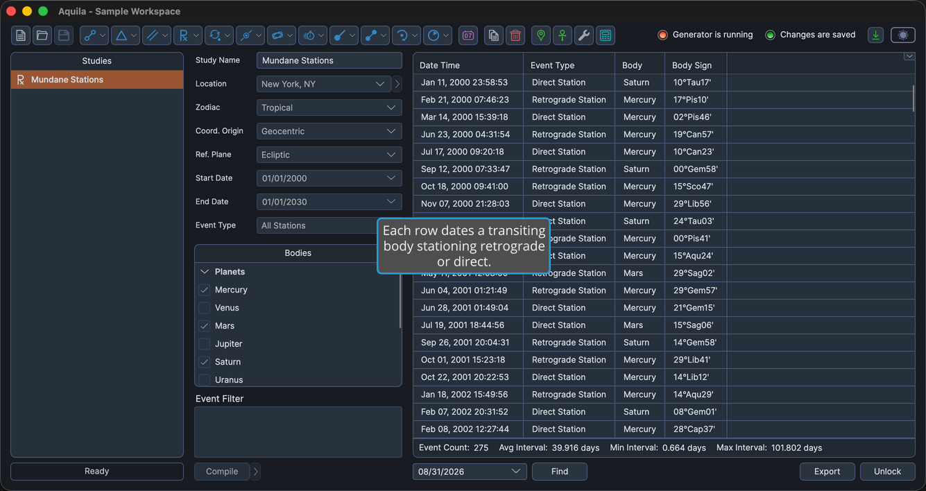Click the Unlock button
The image size is (926, 491).
click(x=888, y=472)
